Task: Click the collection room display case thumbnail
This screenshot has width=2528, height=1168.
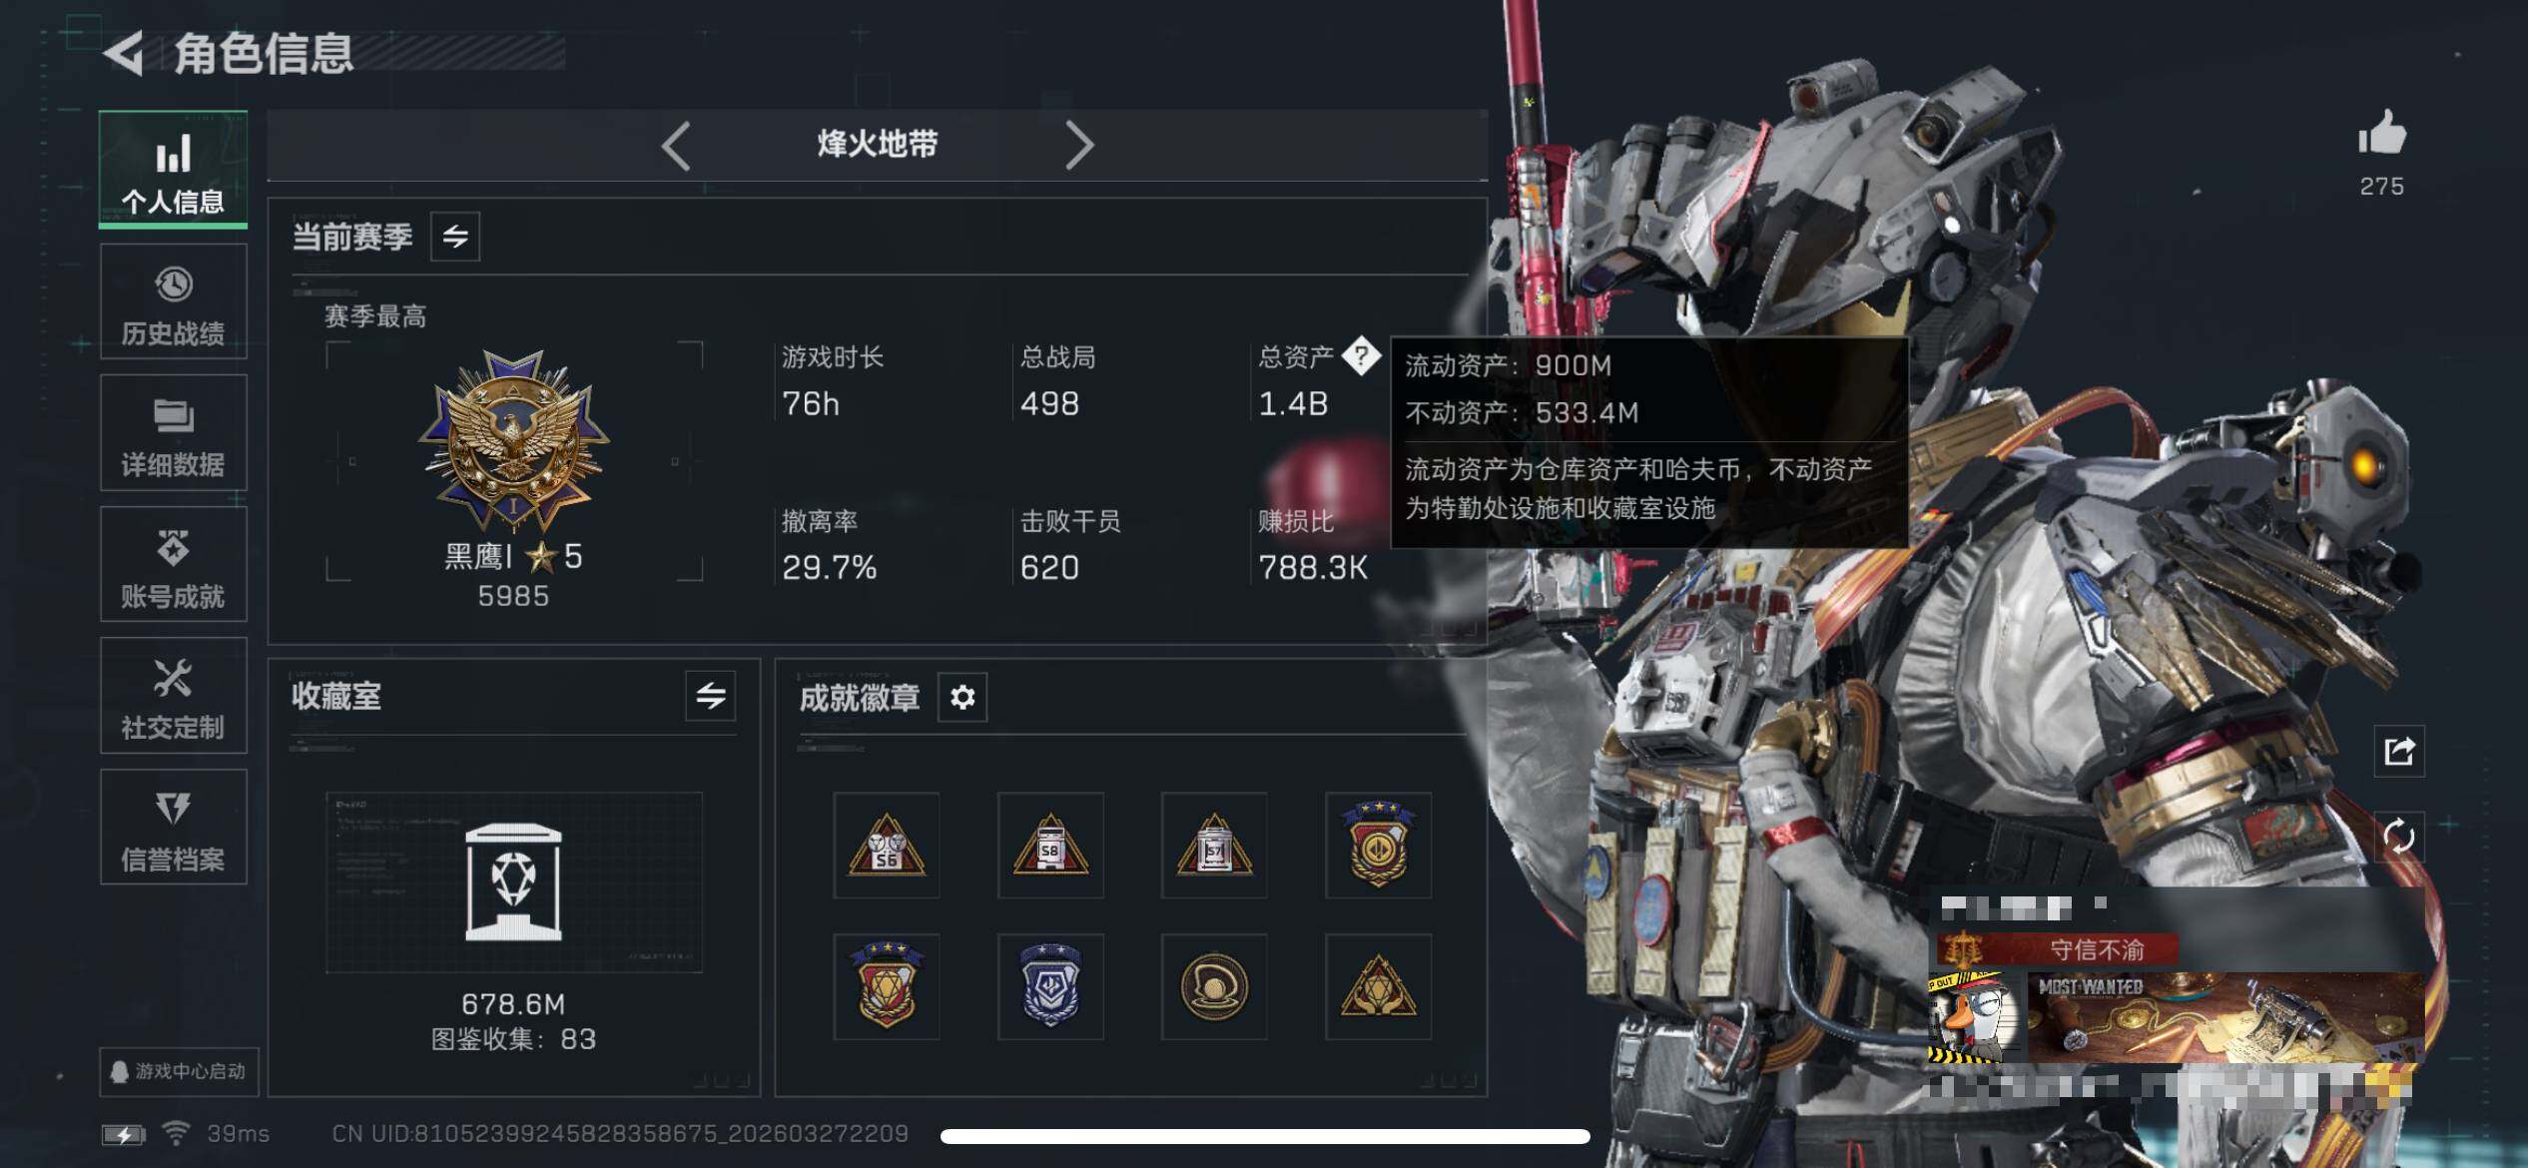Action: point(514,882)
